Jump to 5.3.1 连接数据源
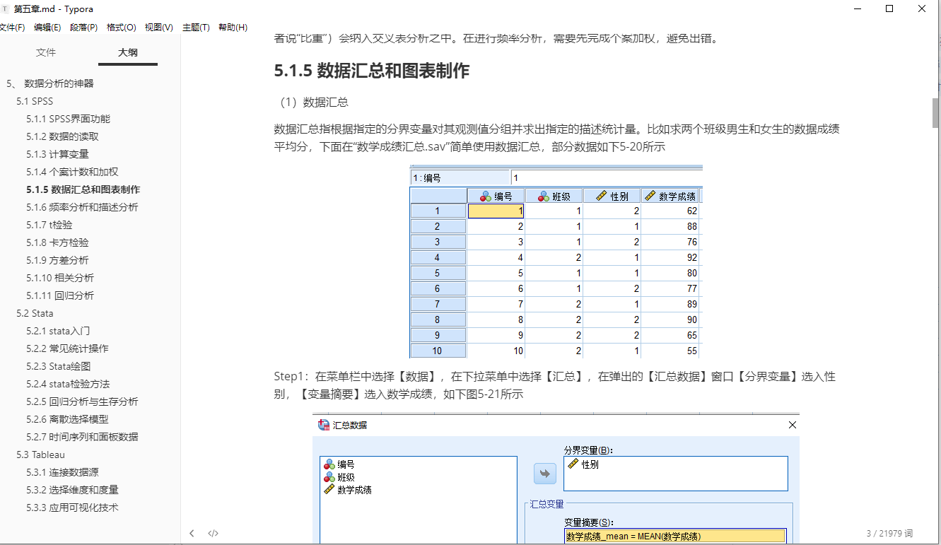The image size is (941, 545). (x=63, y=472)
